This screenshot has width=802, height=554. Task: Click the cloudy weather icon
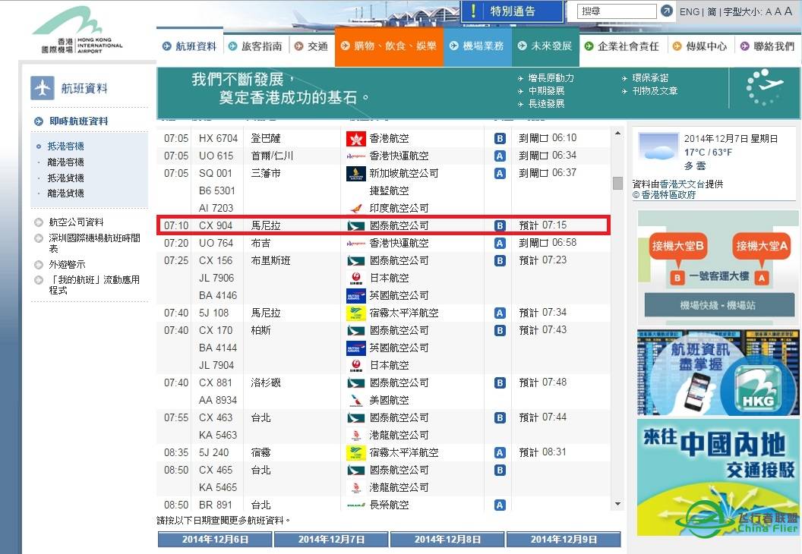pos(658,146)
